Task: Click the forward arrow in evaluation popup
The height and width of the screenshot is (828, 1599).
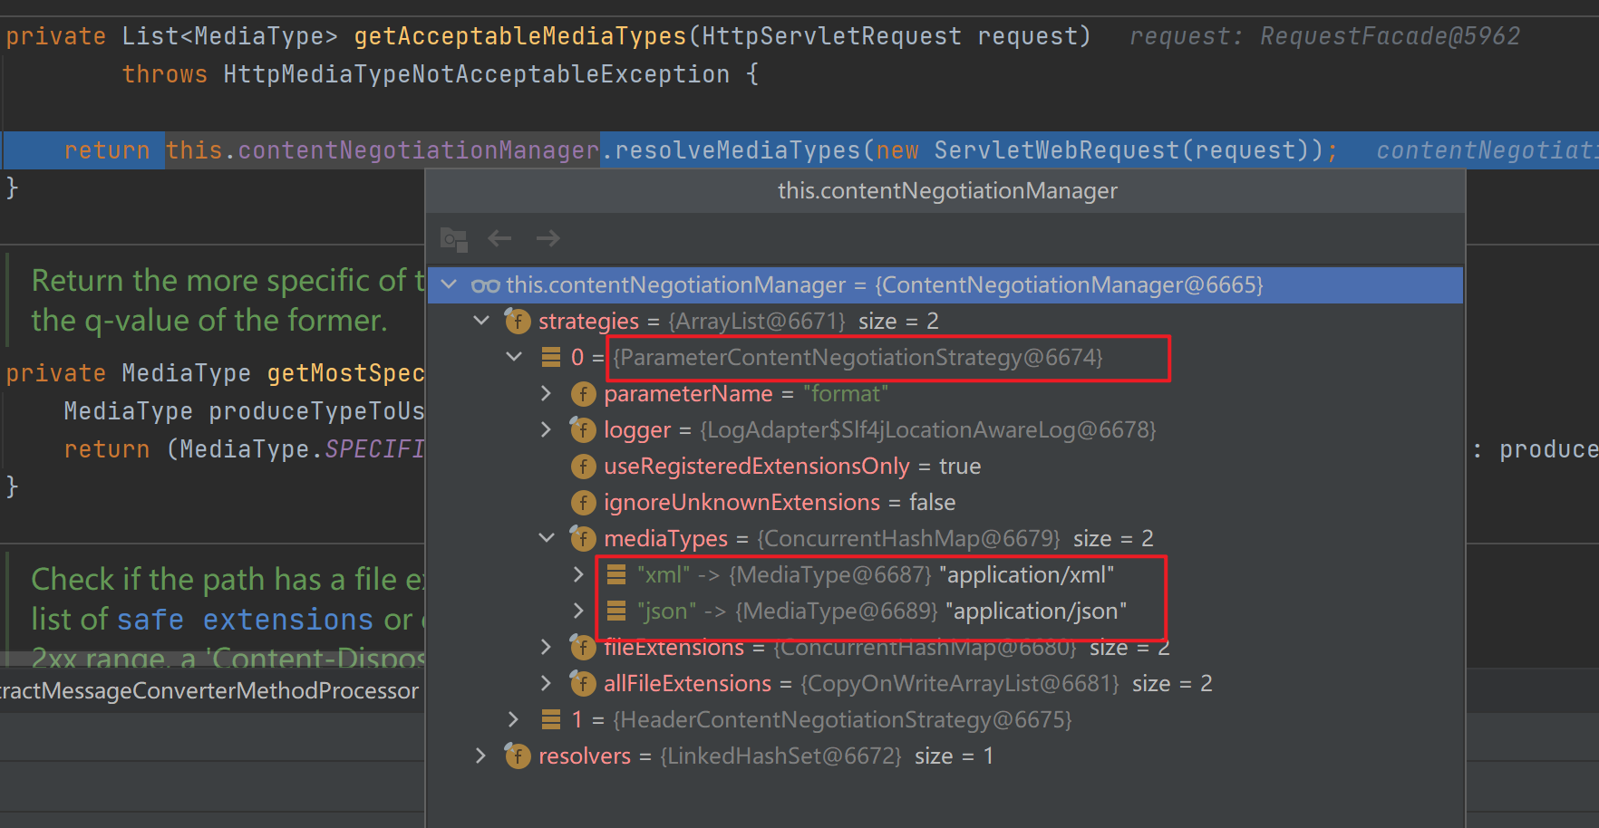Action: 548,238
